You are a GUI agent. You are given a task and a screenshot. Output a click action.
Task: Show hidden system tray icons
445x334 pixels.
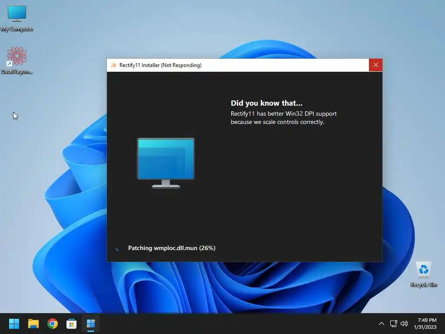click(x=382, y=324)
